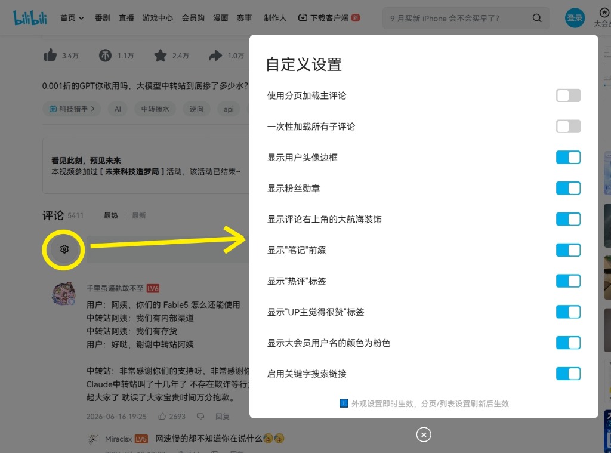Click the 新 badge next to 下载客户端
This screenshot has width=611, height=453.
356,17
